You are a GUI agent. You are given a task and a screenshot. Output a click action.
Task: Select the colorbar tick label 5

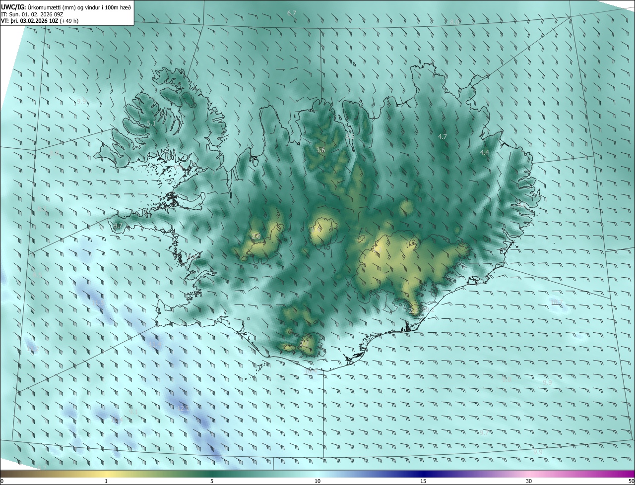click(x=212, y=482)
